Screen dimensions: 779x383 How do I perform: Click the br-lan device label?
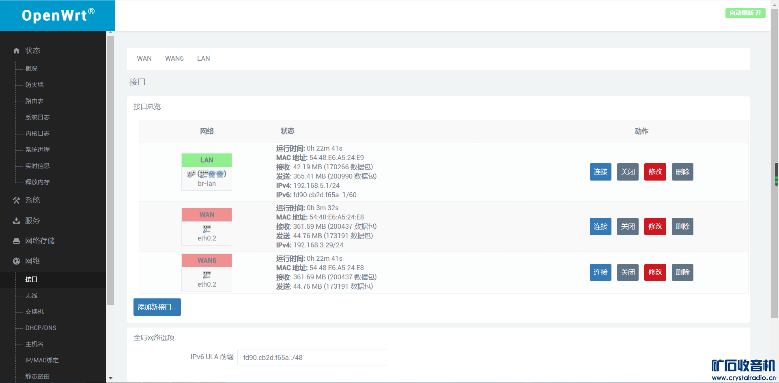pyautogui.click(x=207, y=183)
